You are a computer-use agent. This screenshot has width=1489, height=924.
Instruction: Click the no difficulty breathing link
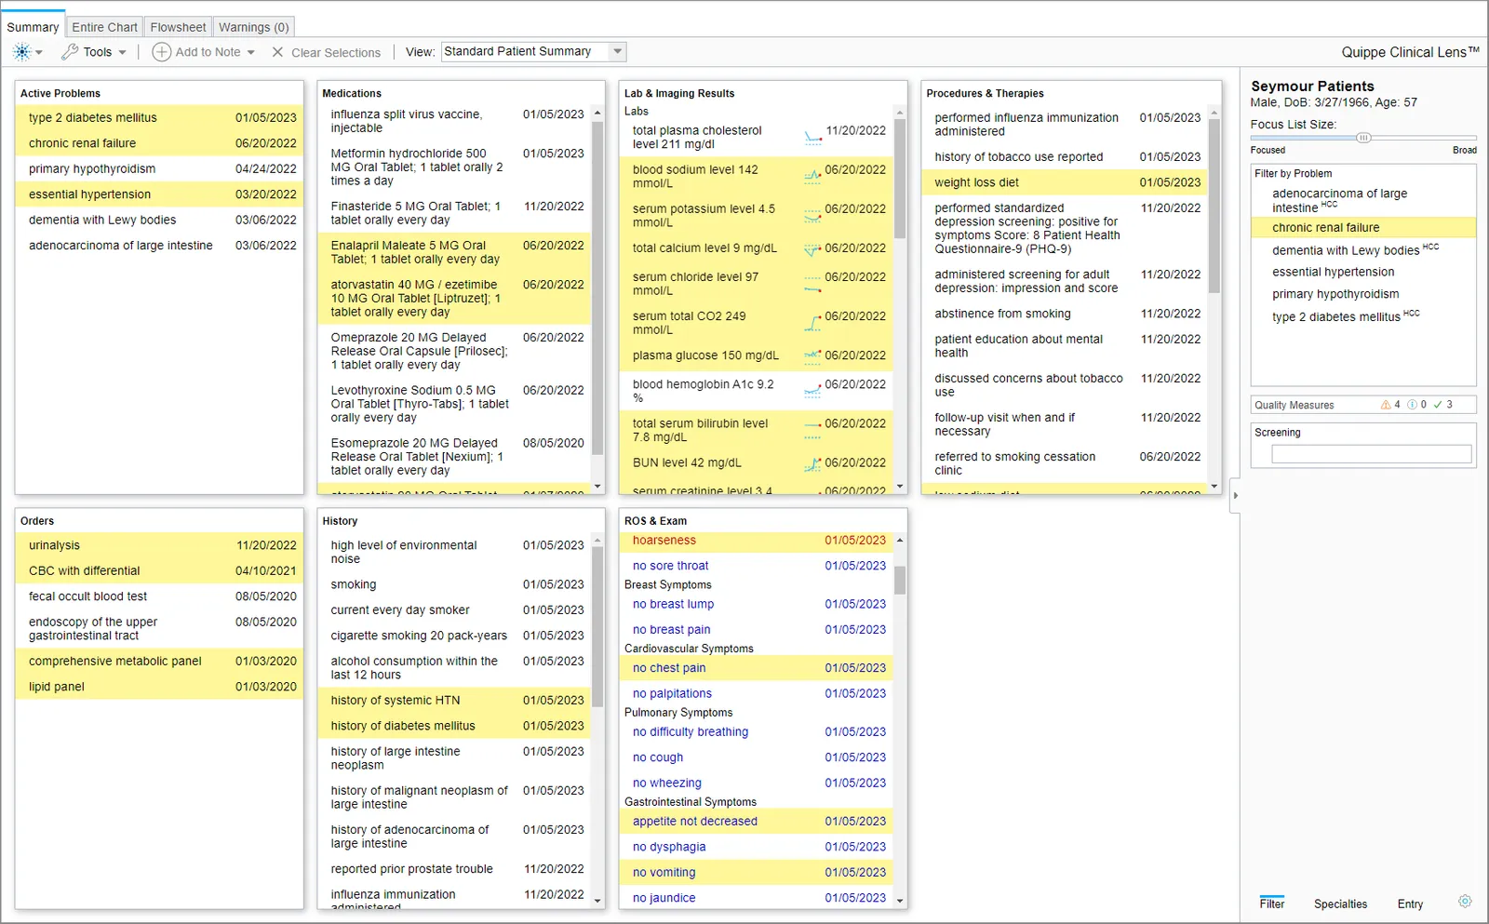point(690,732)
